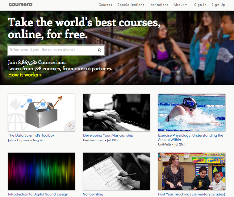Open the colorful sound wave thumbnail
This screenshot has width=234, height=197.
tap(41, 171)
